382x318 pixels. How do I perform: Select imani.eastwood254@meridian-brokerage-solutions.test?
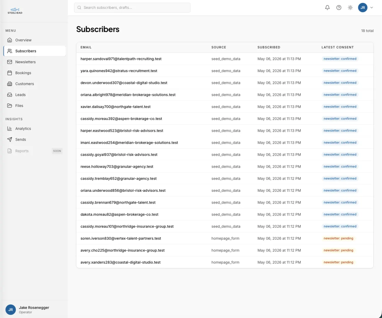click(x=129, y=143)
